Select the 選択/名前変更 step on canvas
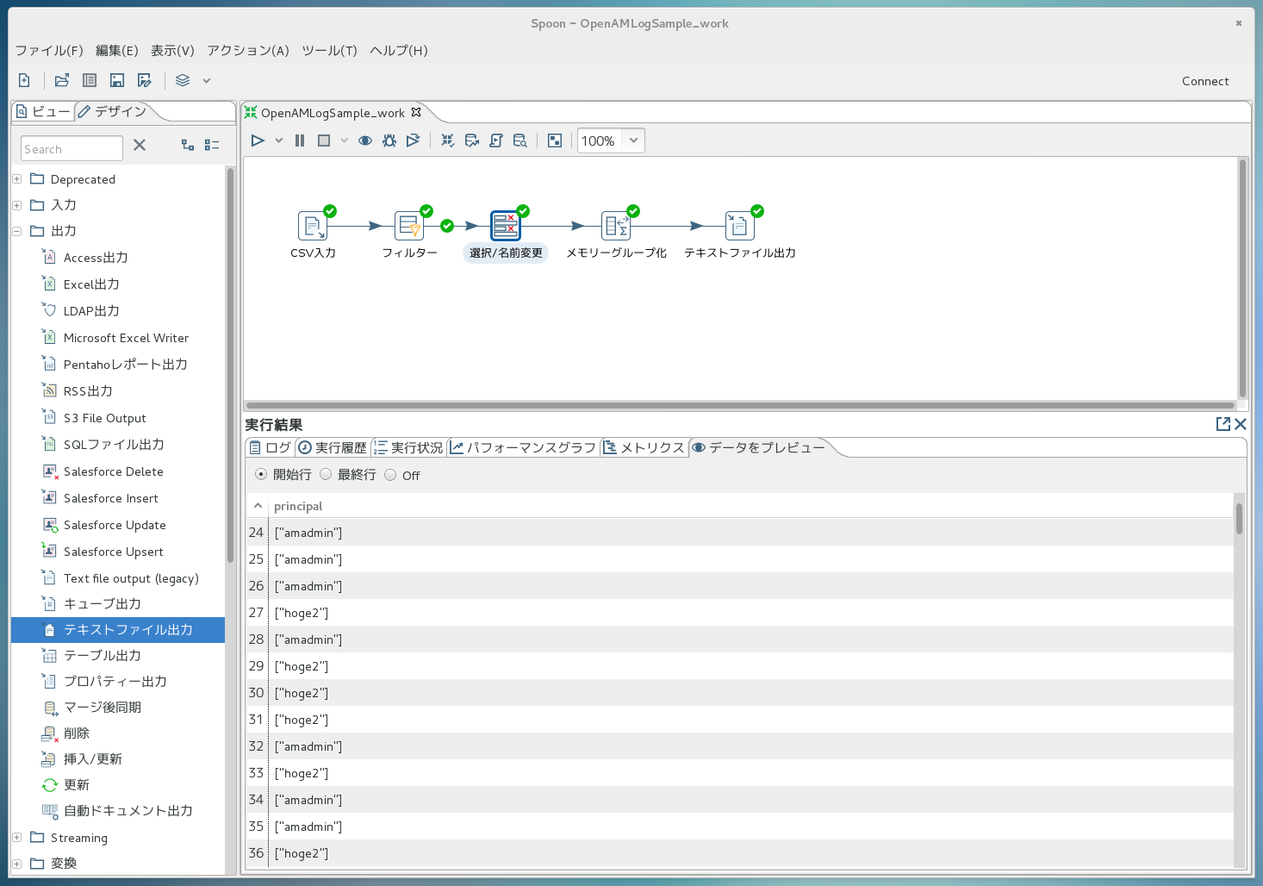 pos(506,226)
